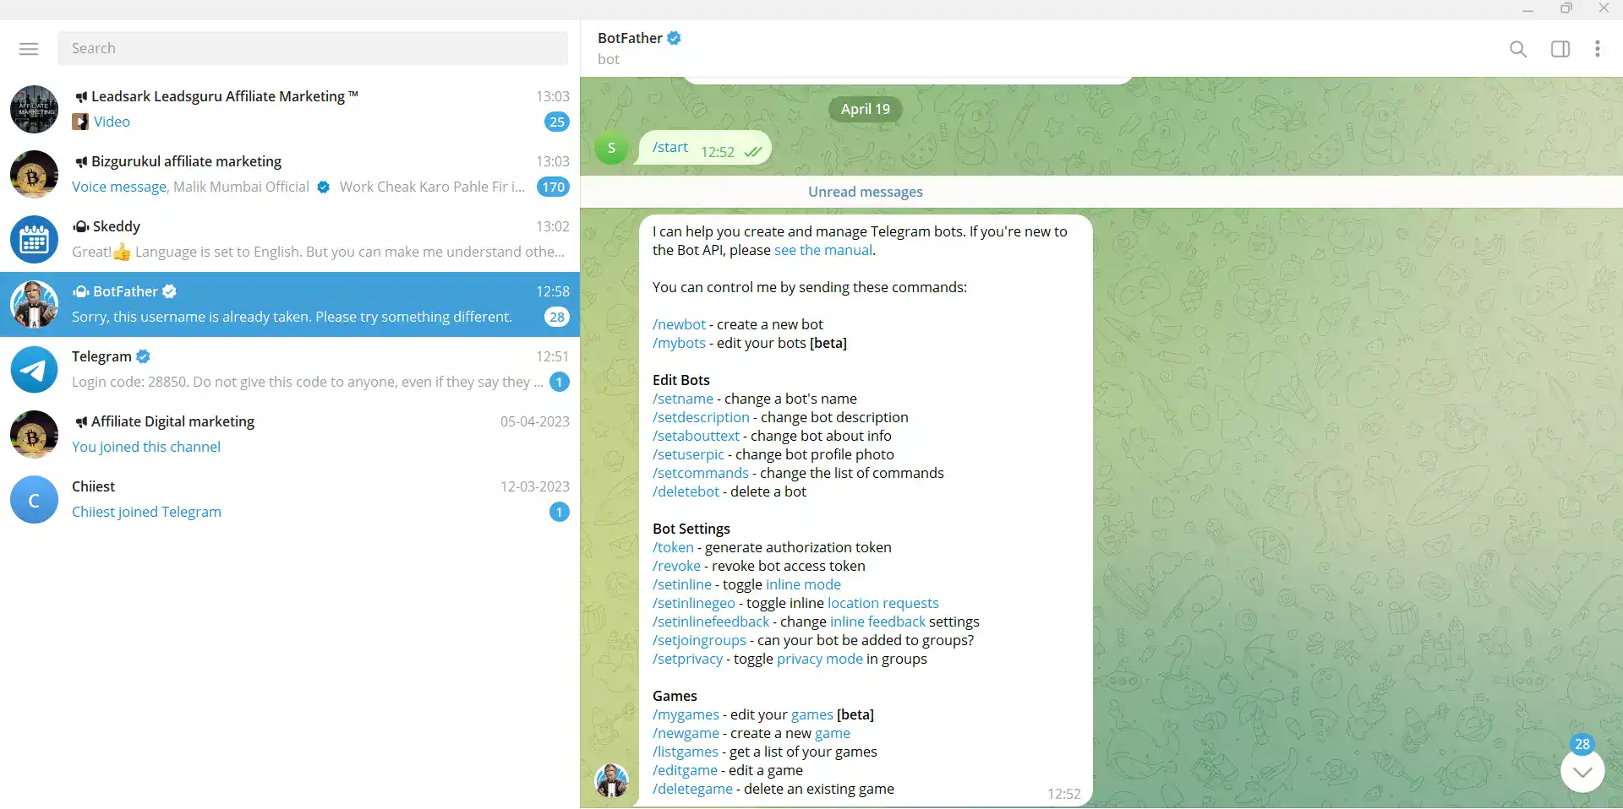Open the 'inline feedback' link
The image size is (1623, 809).
pyautogui.click(x=877, y=622)
